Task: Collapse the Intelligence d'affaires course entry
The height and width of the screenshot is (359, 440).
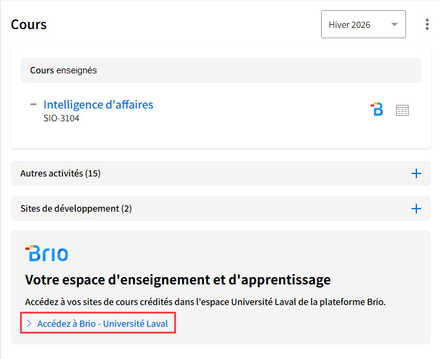Action: click(33, 104)
